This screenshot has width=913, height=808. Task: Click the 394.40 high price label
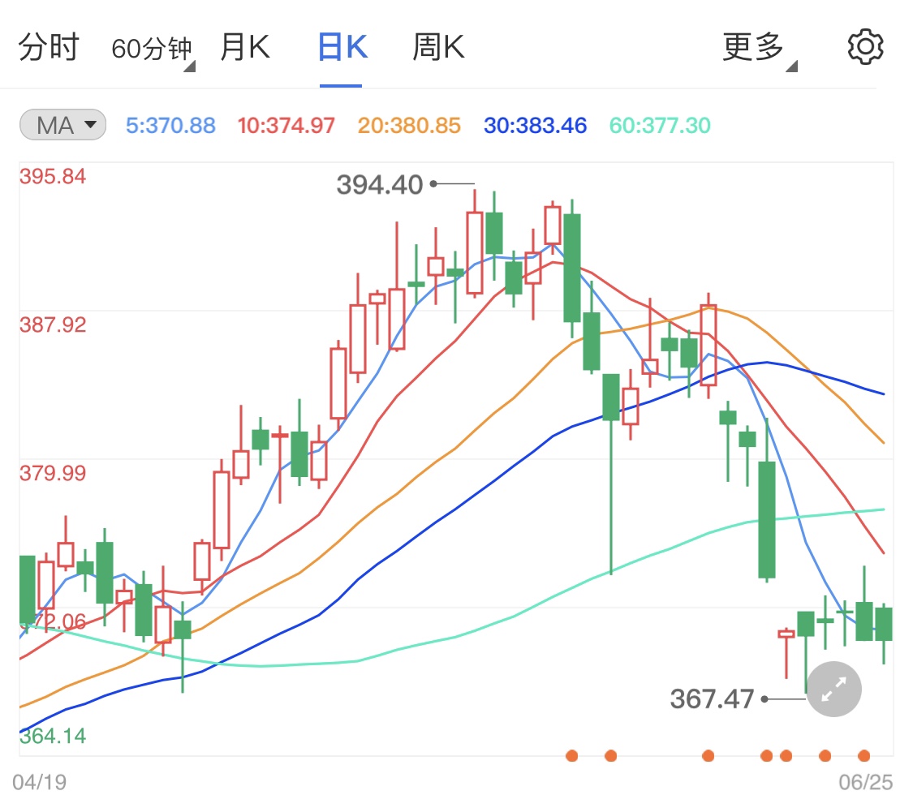(380, 185)
